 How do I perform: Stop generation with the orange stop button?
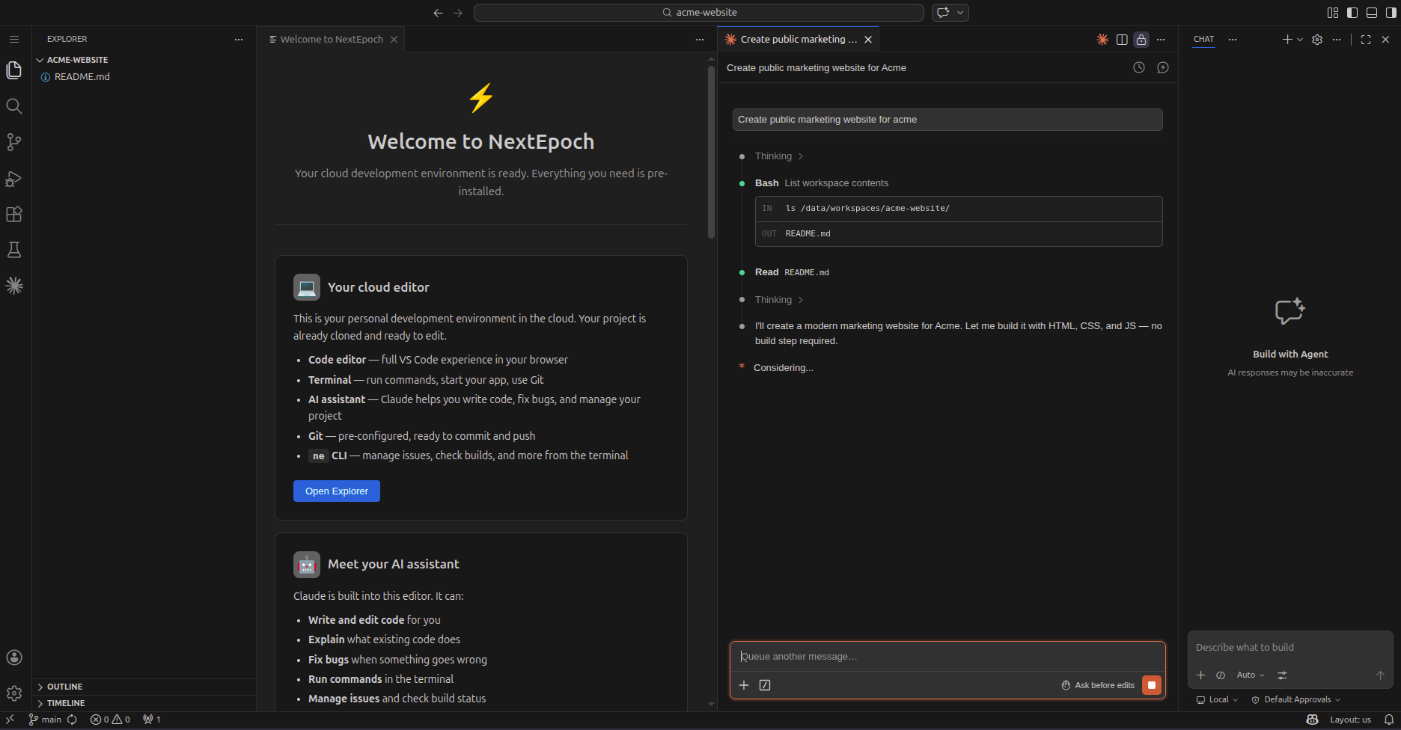pos(1152,685)
